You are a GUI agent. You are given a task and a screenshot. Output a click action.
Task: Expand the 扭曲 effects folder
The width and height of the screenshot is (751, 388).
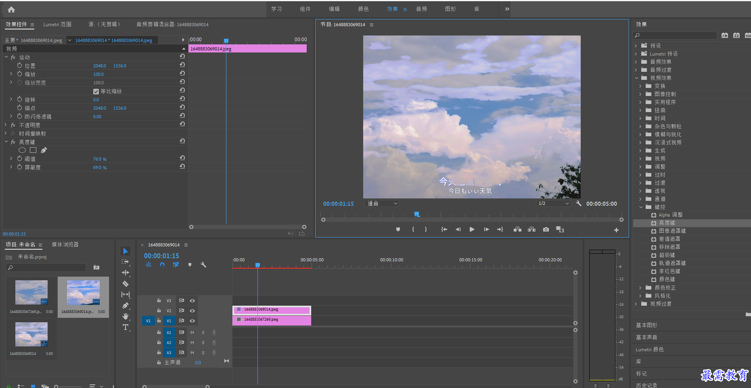pyautogui.click(x=640, y=110)
